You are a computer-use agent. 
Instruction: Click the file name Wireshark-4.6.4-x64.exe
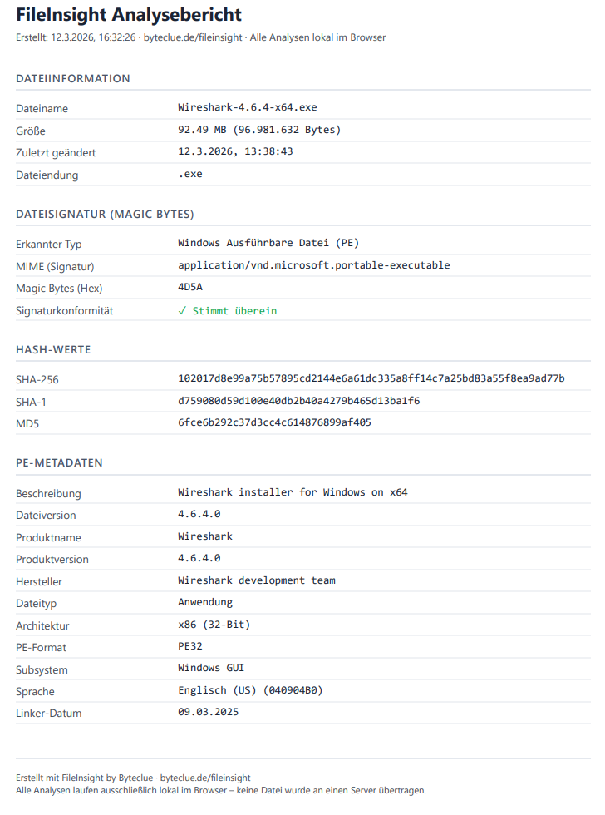247,108
